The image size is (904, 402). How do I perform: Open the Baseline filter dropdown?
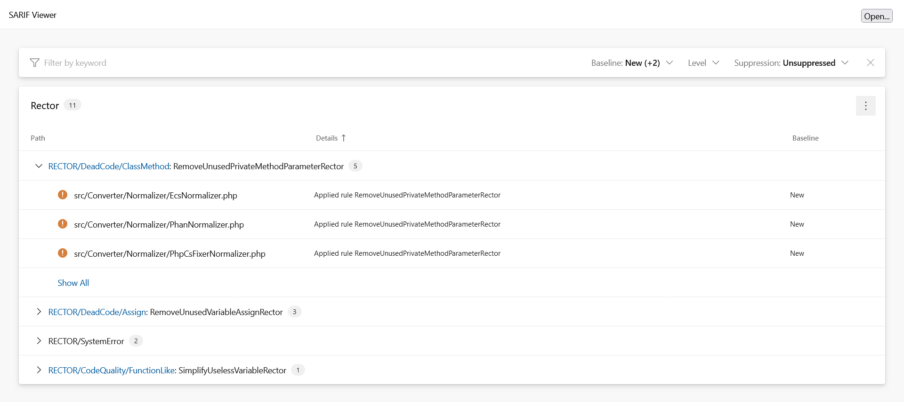pos(632,63)
